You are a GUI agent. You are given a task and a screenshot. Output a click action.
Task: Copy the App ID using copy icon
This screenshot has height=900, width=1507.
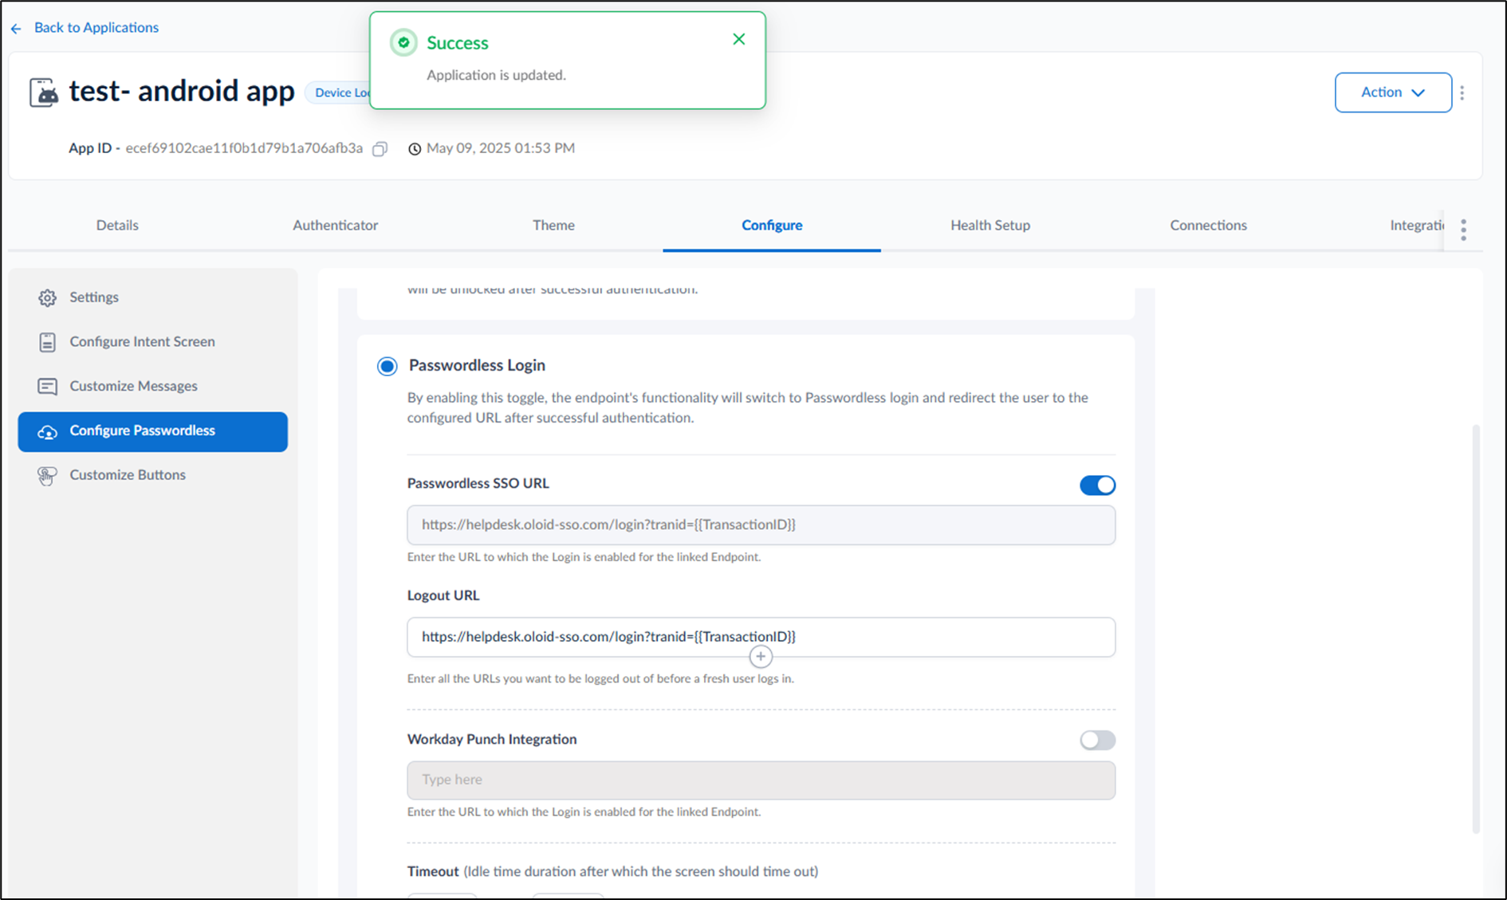click(380, 148)
